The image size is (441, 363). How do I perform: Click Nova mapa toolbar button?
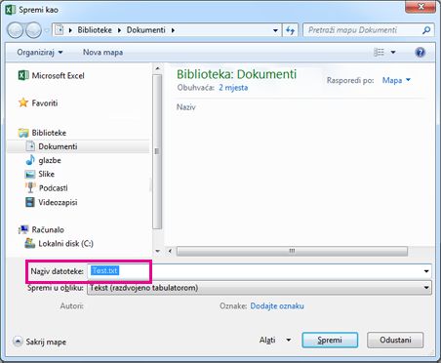point(102,52)
